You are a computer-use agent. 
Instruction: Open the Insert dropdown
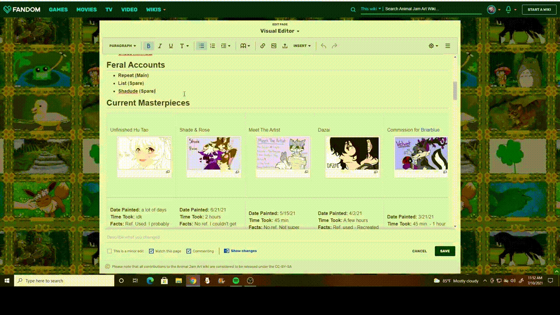[302, 46]
